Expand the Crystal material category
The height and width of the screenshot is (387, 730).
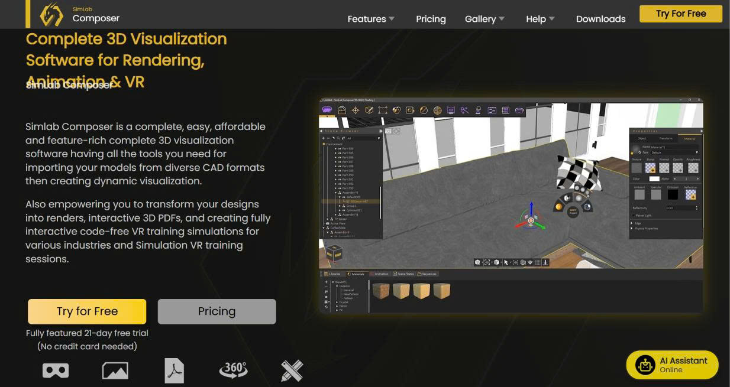(x=337, y=302)
